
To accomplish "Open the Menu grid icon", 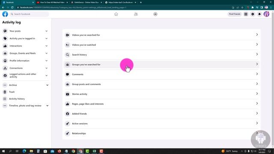I will [x=246, y=14].
